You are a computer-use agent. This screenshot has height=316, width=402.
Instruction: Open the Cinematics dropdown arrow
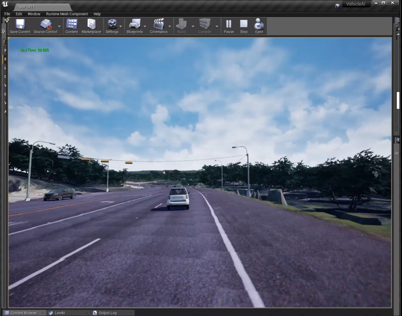coord(169,26)
